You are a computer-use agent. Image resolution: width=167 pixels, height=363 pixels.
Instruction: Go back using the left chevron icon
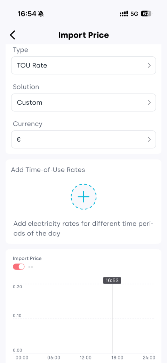pos(13,35)
